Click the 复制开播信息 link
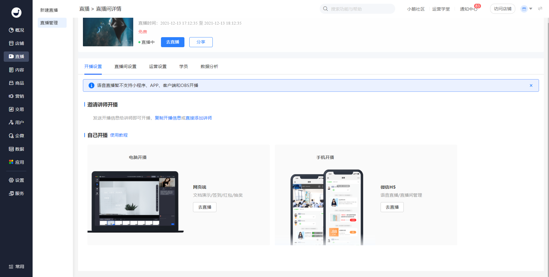549x277 pixels. [168, 118]
